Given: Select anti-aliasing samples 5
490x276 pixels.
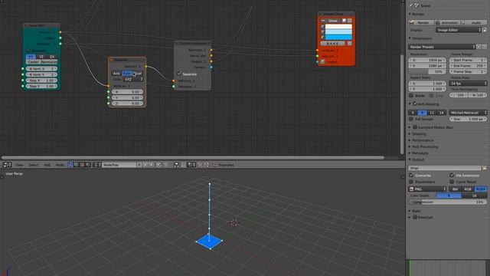Looking at the screenshot, I should (x=413, y=113).
